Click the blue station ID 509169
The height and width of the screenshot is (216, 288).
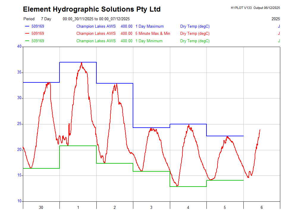(x=38, y=26)
